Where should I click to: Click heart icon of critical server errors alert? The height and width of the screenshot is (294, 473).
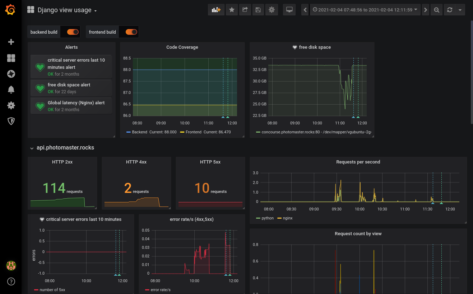(x=40, y=67)
